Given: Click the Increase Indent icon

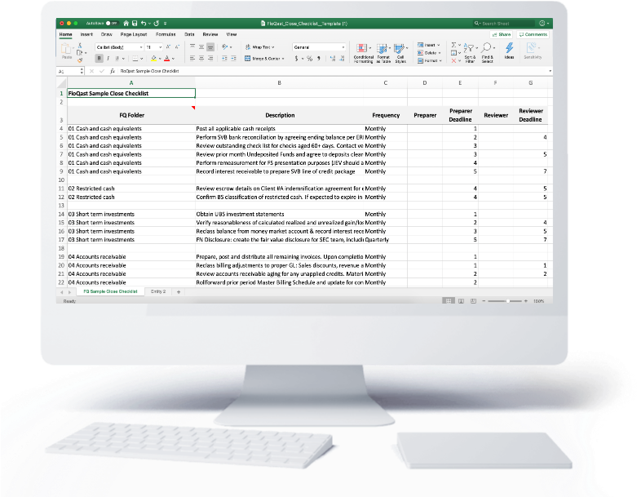Looking at the screenshot, I should click(x=233, y=59).
